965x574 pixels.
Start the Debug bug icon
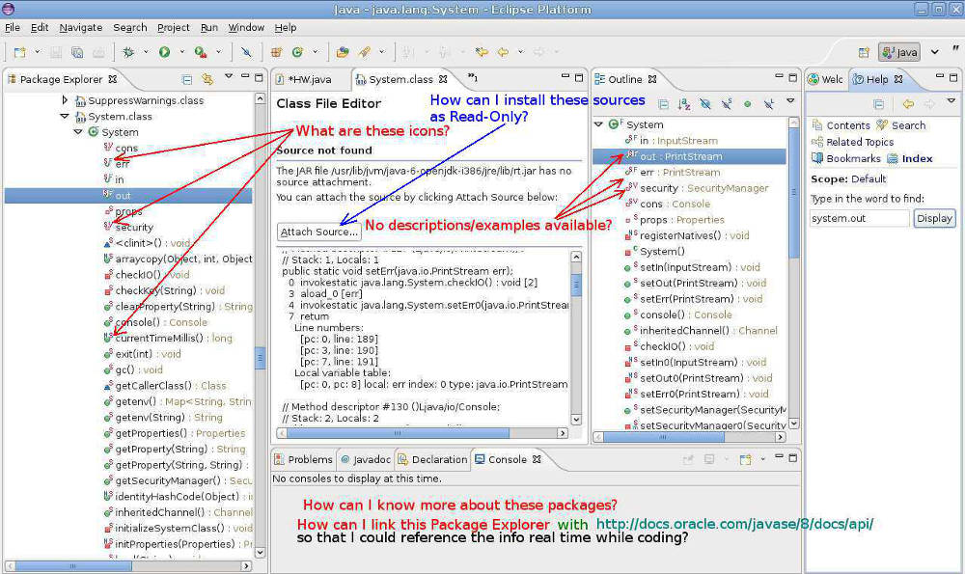coord(128,52)
